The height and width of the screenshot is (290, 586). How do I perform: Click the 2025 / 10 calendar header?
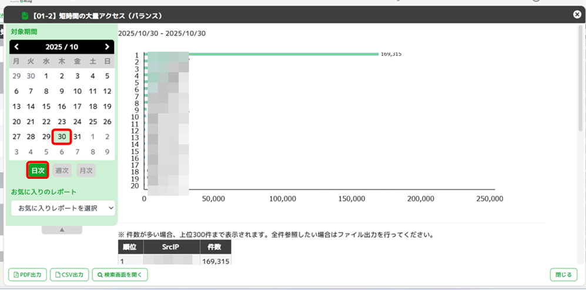(x=62, y=47)
